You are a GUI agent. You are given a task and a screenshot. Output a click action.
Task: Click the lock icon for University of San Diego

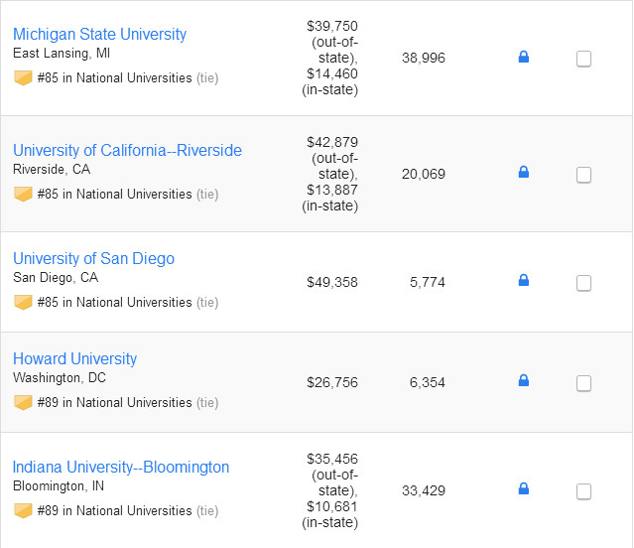click(x=524, y=281)
